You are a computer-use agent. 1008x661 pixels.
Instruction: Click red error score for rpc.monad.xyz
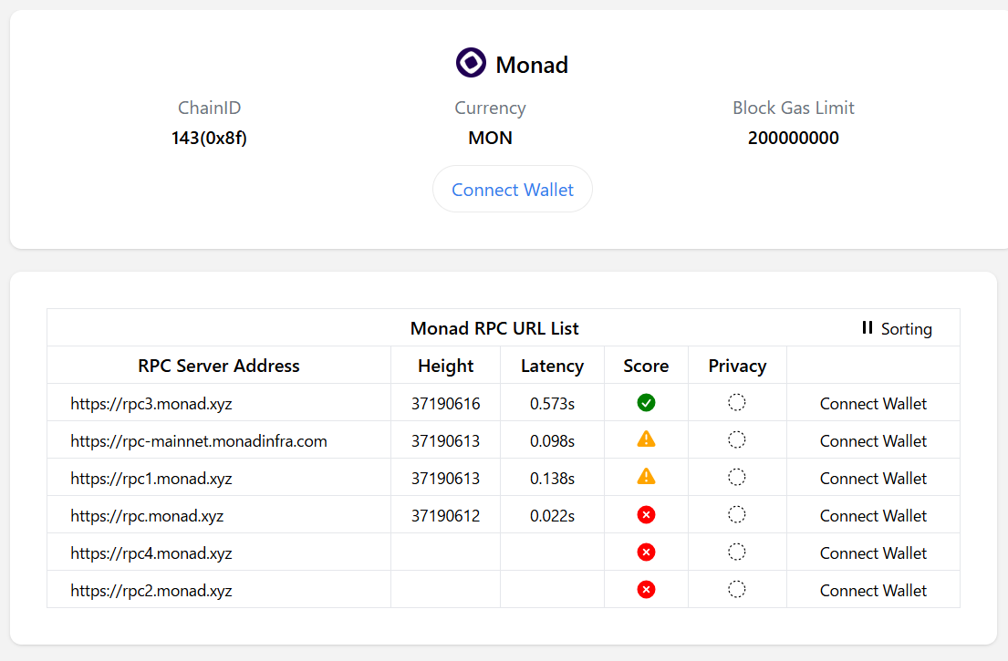point(646,514)
